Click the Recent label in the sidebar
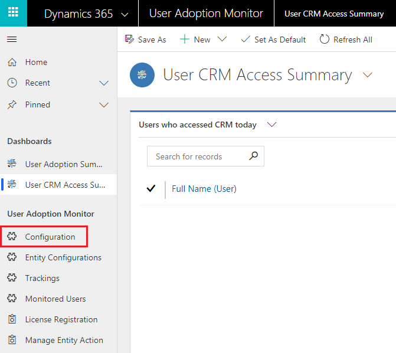Screen dimensions: 396x353 38,83
